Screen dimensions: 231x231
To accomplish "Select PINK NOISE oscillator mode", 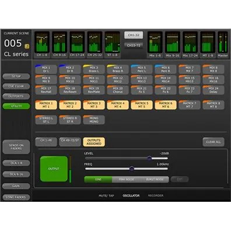I will 126,179.
